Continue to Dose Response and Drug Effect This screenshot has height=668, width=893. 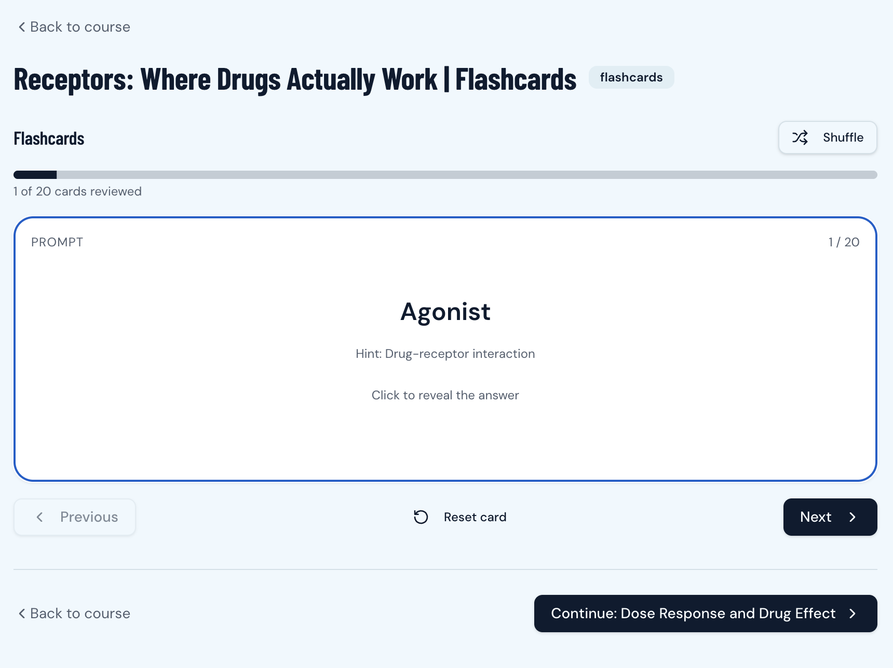tap(706, 614)
